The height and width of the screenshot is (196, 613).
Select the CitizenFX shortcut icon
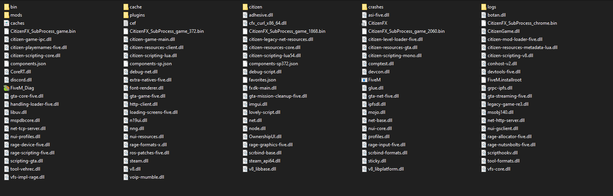(x=364, y=23)
